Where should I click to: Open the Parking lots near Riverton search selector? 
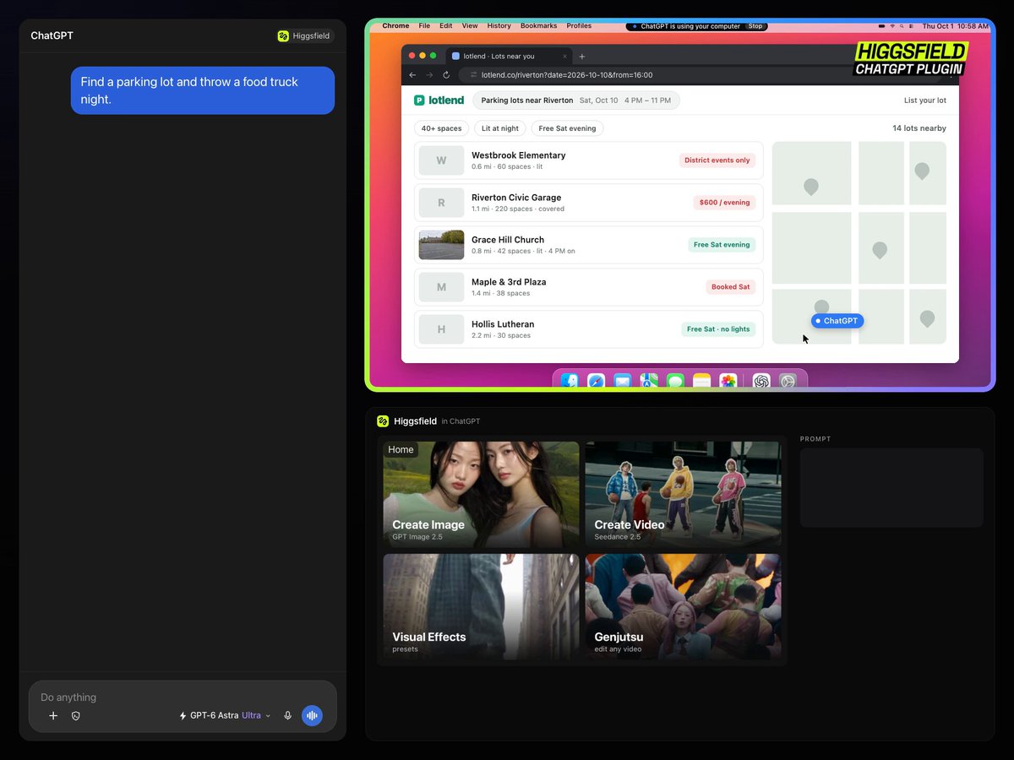576,100
